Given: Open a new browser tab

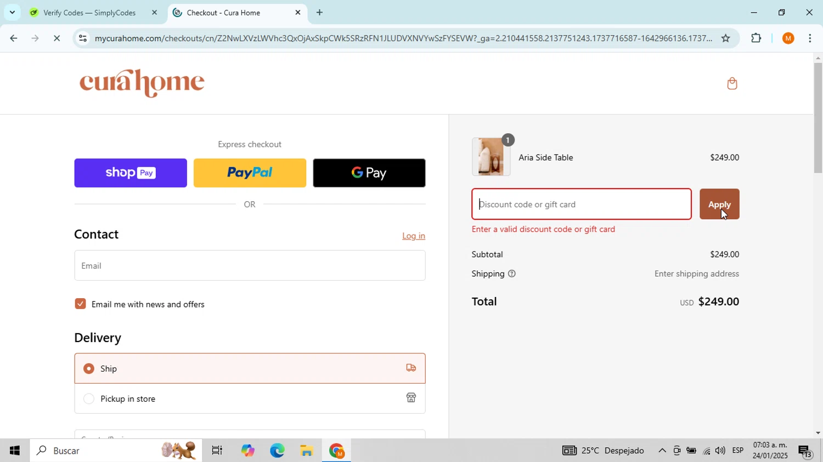Looking at the screenshot, I should coord(319,13).
